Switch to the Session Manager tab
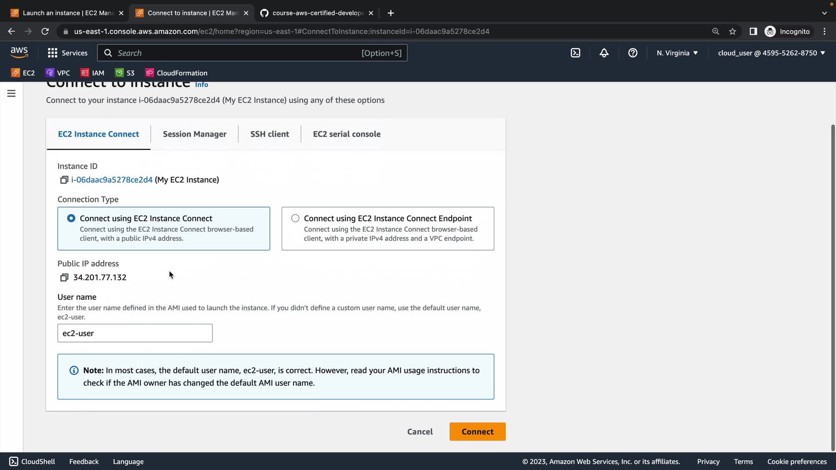Viewport: 836px width, 470px height. (194, 134)
